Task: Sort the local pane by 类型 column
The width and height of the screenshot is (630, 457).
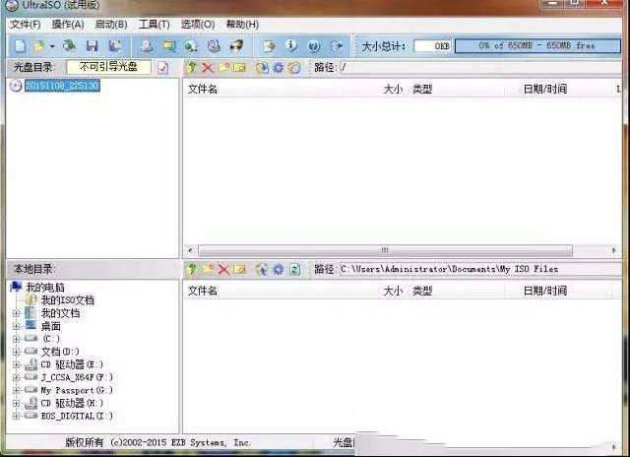Action: (x=422, y=291)
